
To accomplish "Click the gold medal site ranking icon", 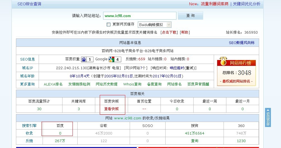I will tap(223, 61).
